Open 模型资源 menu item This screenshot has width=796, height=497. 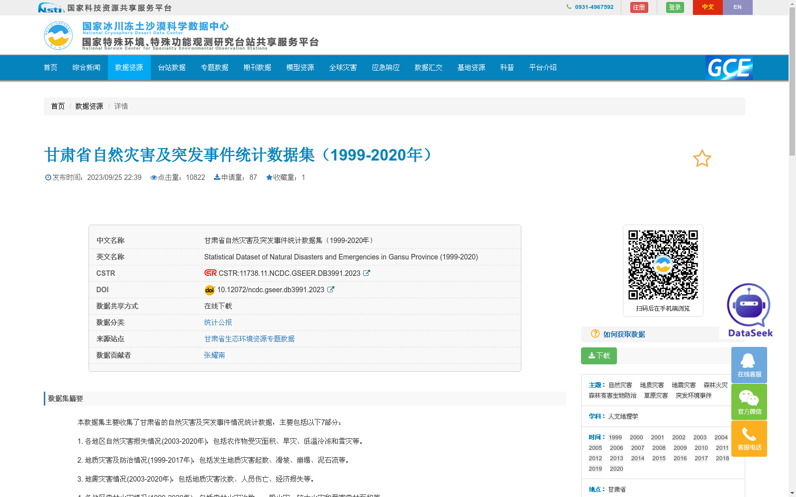[x=300, y=68]
